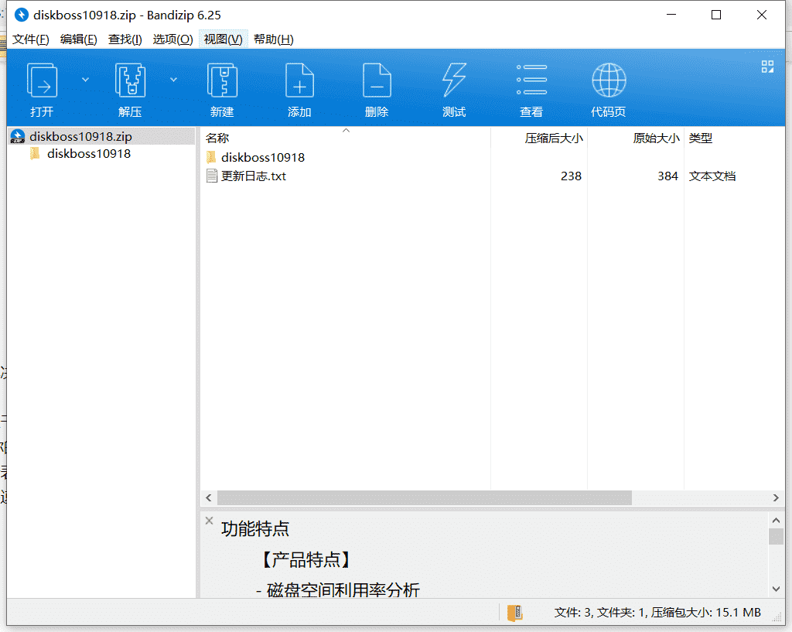792x632 pixels.
Task: Click the Test (测试) lightning icon
Action: 454,80
